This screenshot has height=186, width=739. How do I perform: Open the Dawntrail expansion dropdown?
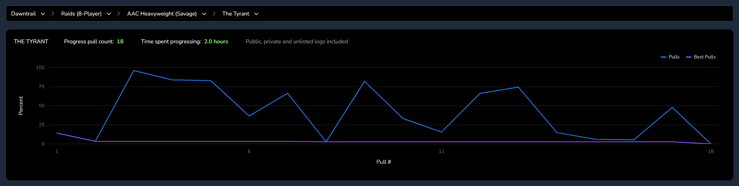click(28, 14)
